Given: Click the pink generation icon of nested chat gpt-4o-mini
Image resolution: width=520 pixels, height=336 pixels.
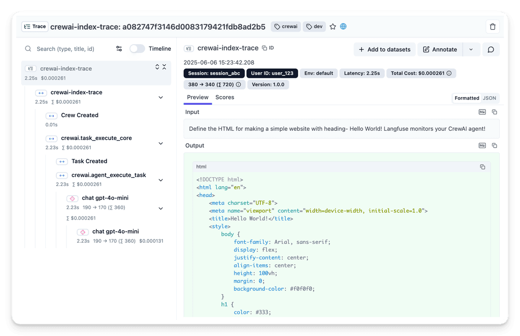Looking at the screenshot, I should (83, 232).
